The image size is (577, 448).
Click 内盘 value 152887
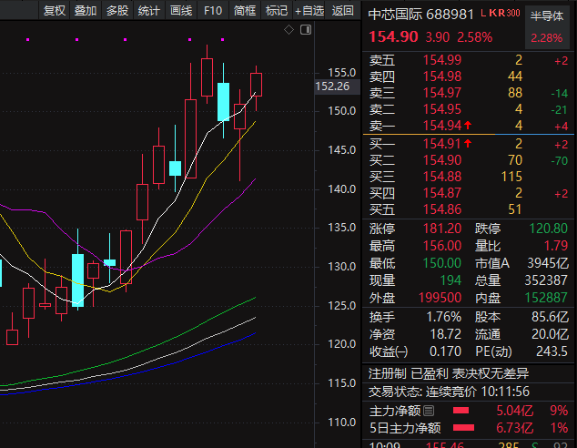(546, 298)
